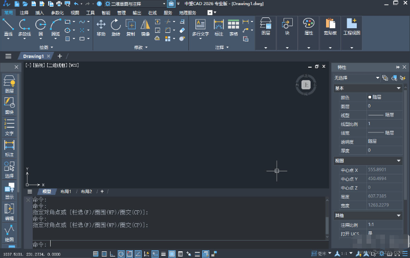Switch to the 布局1 layout tab
The height and width of the screenshot is (258, 410).
(66, 191)
